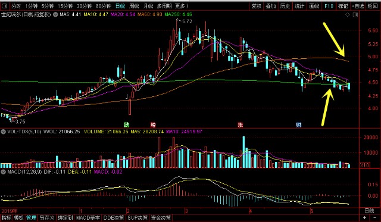Click the 返回 back button
The width and height of the screenshot is (381, 222).
point(373,6)
